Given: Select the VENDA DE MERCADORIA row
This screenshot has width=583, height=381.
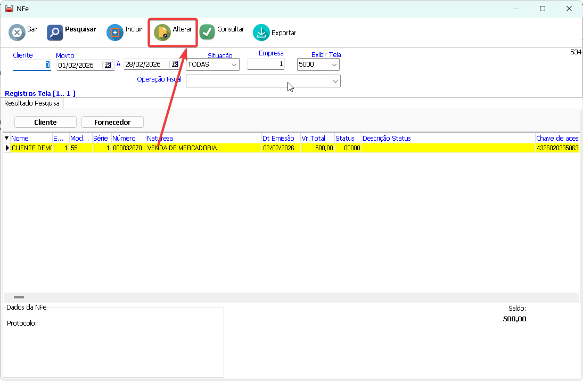Looking at the screenshot, I should coord(202,148).
